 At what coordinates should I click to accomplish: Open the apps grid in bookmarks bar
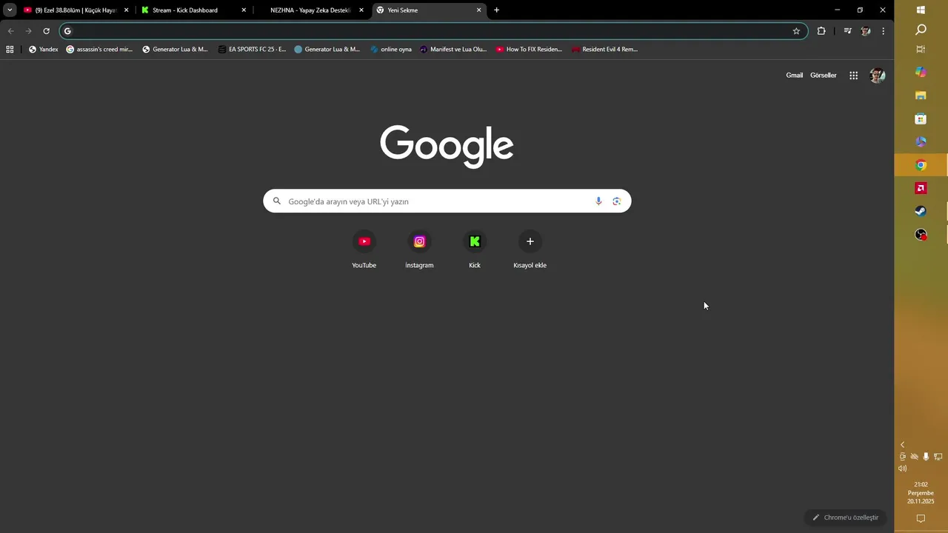tap(10, 50)
